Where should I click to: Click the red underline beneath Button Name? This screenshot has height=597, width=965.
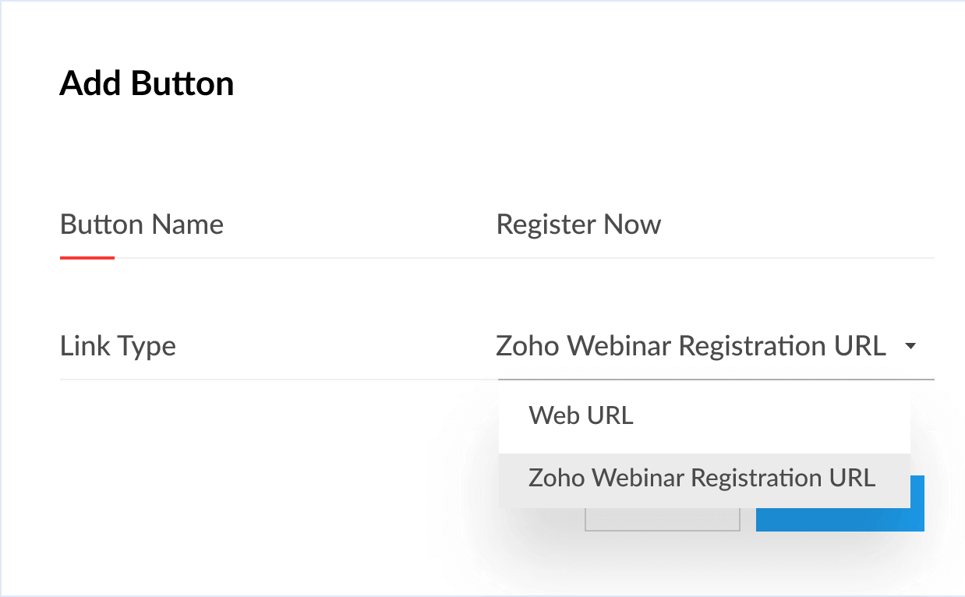tap(87, 257)
